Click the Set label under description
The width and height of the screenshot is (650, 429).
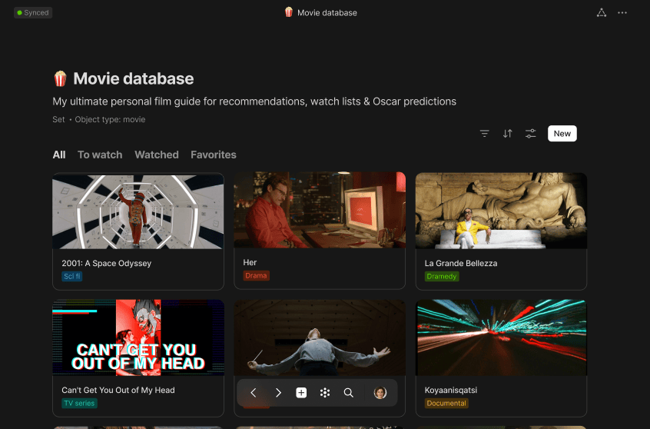click(58, 119)
